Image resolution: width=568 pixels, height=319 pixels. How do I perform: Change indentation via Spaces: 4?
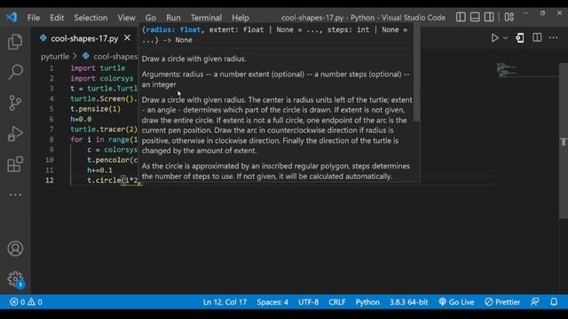(x=272, y=302)
